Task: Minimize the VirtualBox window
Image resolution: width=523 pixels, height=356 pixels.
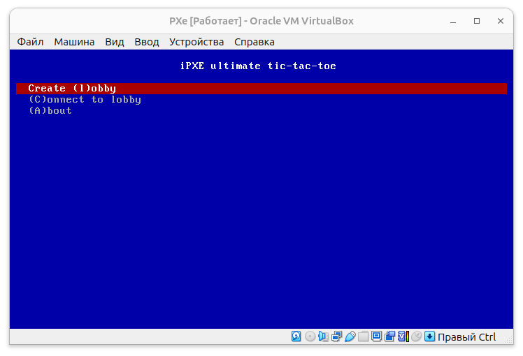Action: pos(453,21)
